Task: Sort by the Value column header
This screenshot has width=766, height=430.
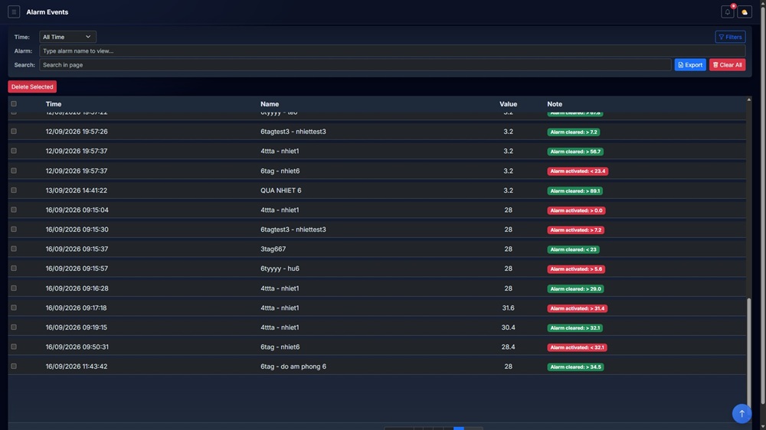Action: click(x=508, y=104)
